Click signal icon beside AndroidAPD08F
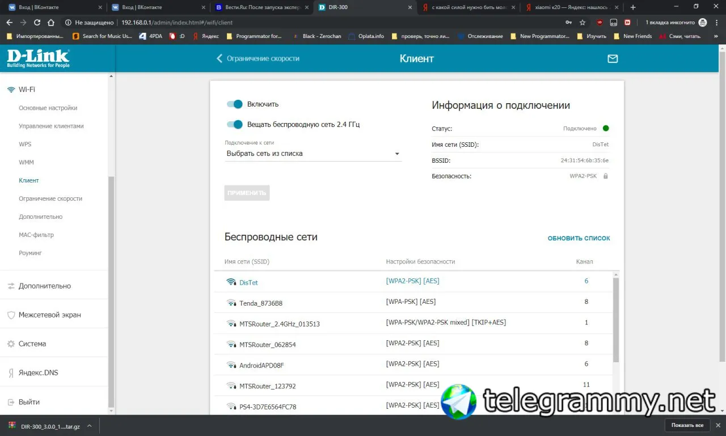726x436 pixels. (231, 365)
